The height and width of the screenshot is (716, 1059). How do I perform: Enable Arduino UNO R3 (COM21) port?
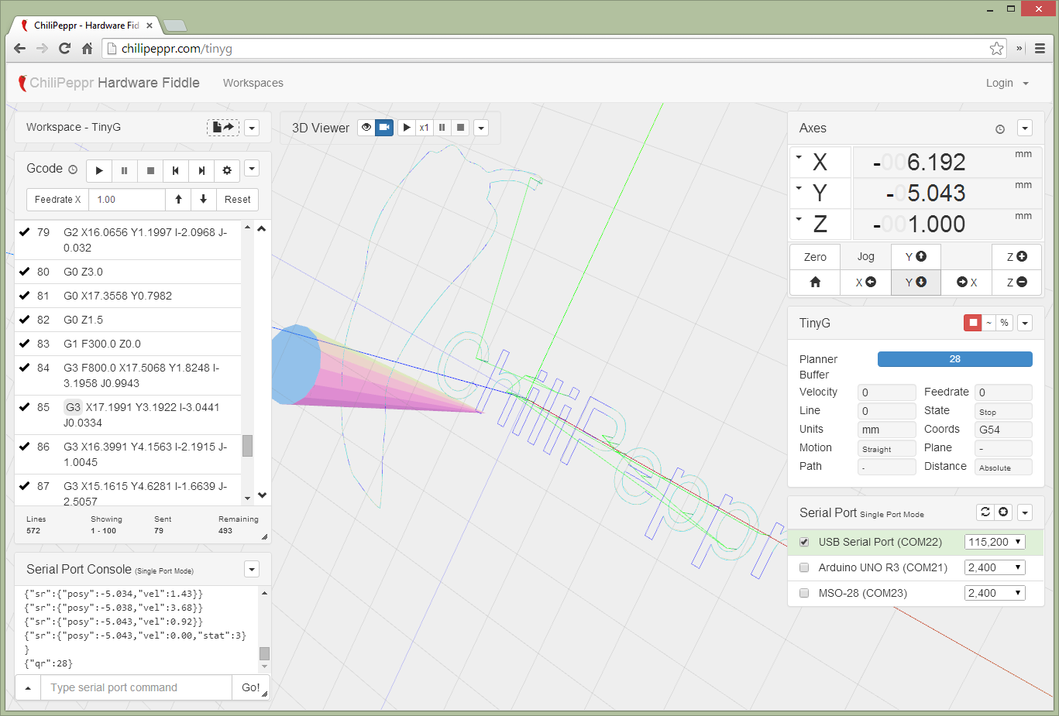point(804,568)
